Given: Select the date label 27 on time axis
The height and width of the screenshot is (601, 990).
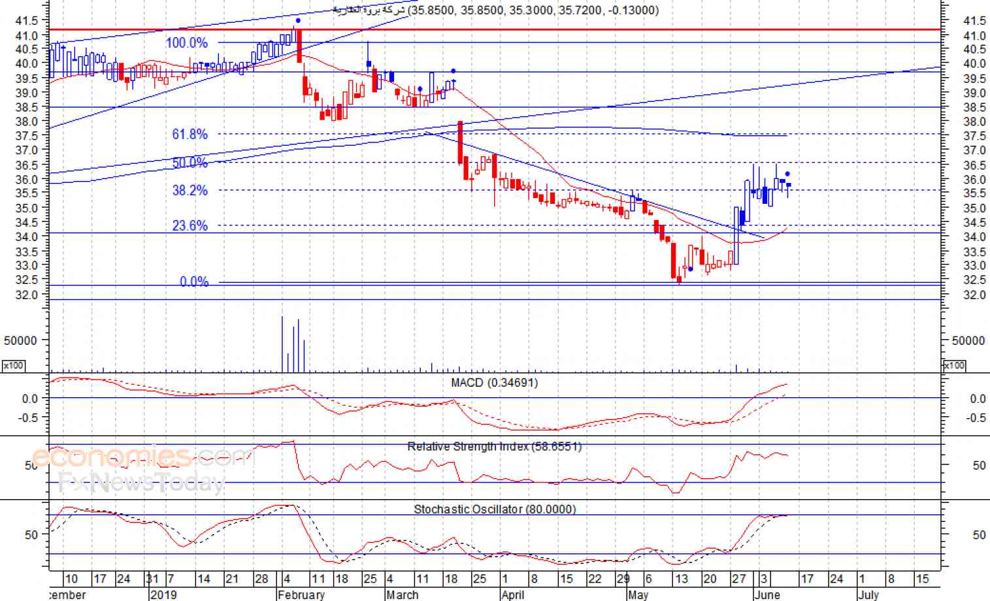Looking at the screenshot, I should coord(738,579).
